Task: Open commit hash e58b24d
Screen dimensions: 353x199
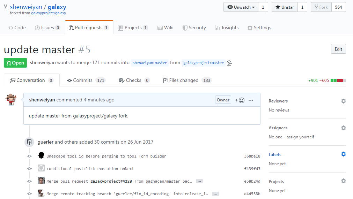Action: click(x=252, y=181)
